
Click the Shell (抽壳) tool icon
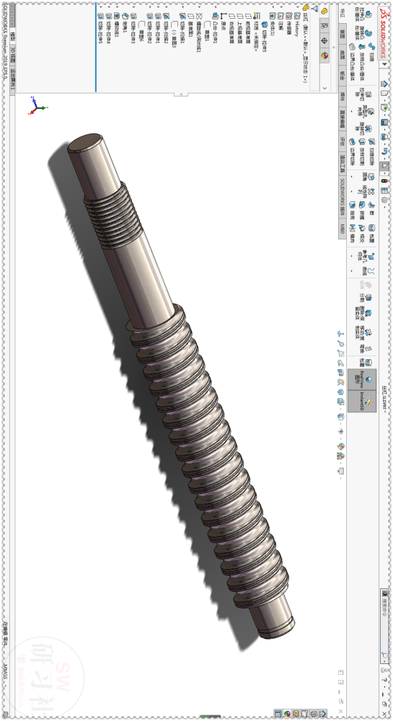coord(352,205)
